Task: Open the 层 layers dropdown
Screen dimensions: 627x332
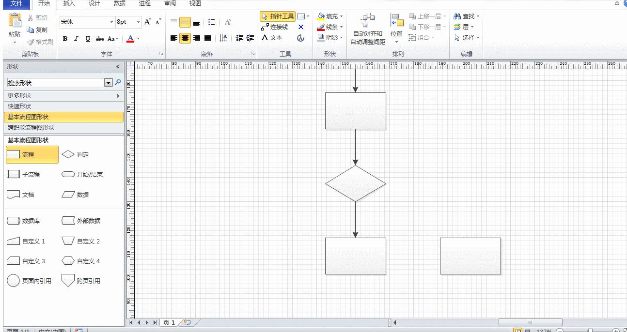Action: coord(464,27)
